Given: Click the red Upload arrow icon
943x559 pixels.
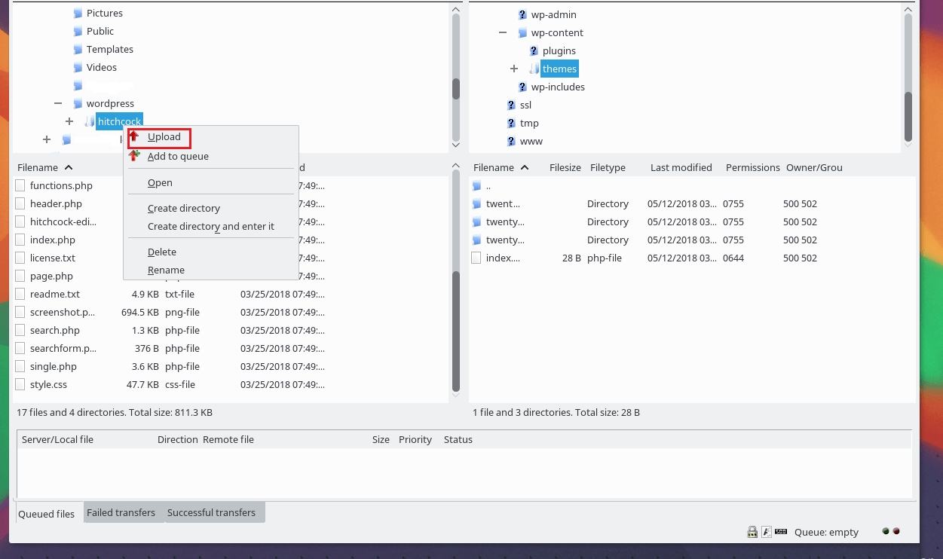Looking at the screenshot, I should click(134, 137).
